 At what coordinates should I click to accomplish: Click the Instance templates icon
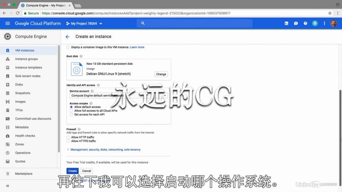[8, 67]
